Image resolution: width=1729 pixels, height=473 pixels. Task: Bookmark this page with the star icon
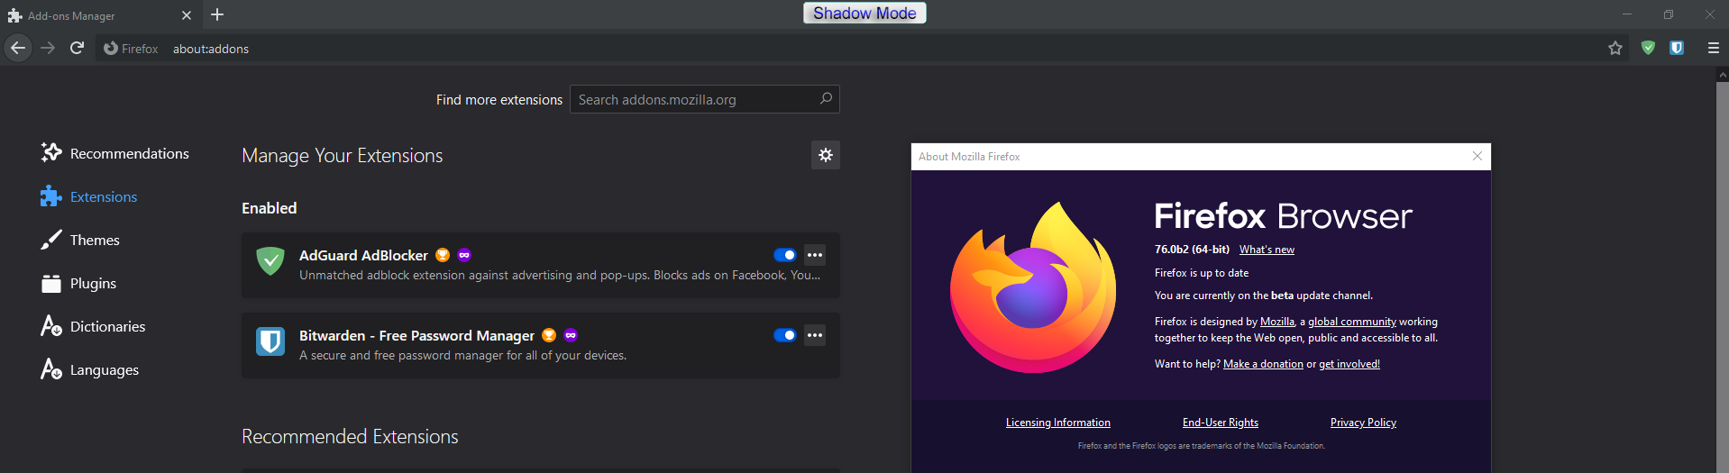1615,48
